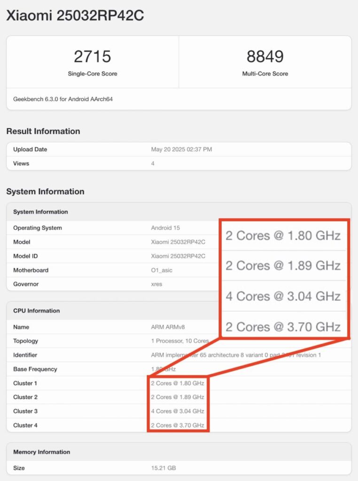Screen dimensions: 358x481
Task: Click the Topology label
Action: [26, 341]
